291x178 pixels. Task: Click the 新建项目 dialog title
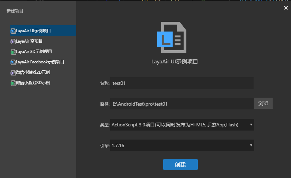15,11
